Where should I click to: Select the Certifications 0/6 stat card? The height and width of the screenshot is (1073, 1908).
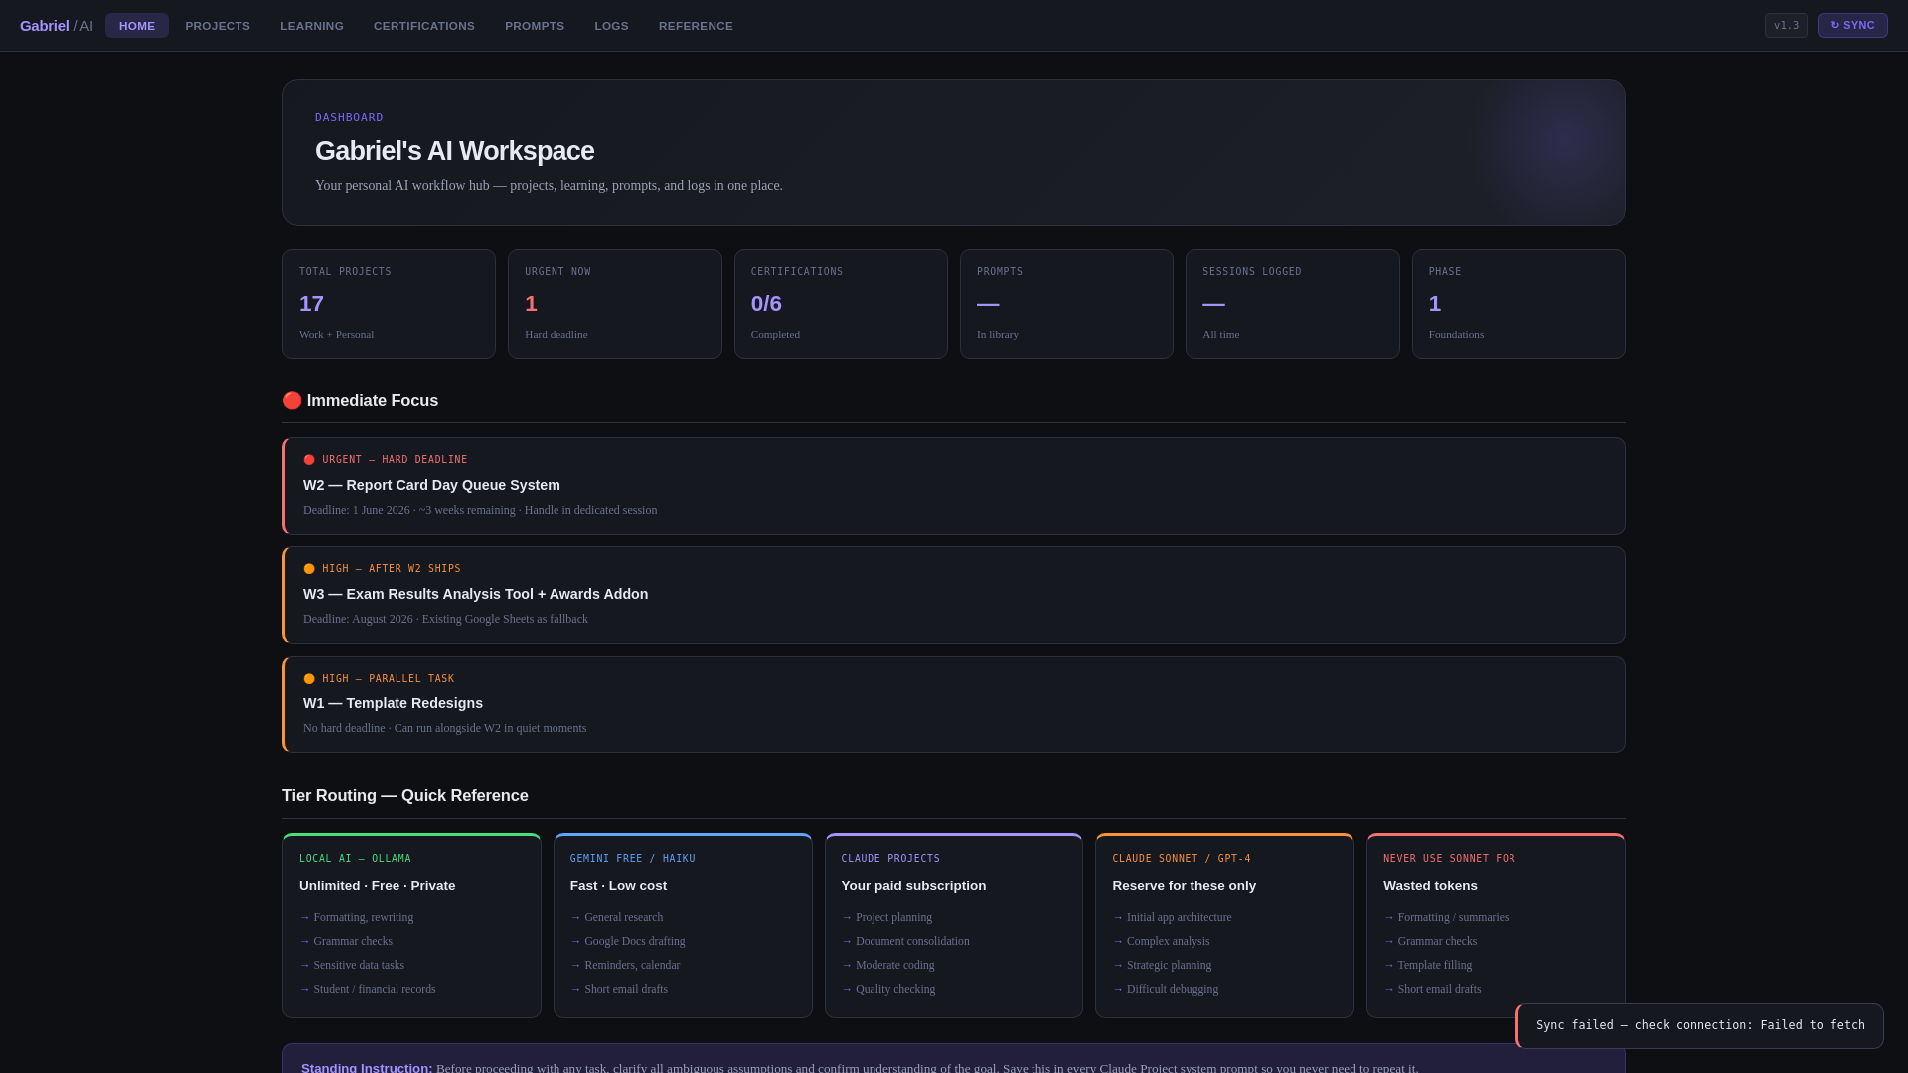tap(841, 304)
